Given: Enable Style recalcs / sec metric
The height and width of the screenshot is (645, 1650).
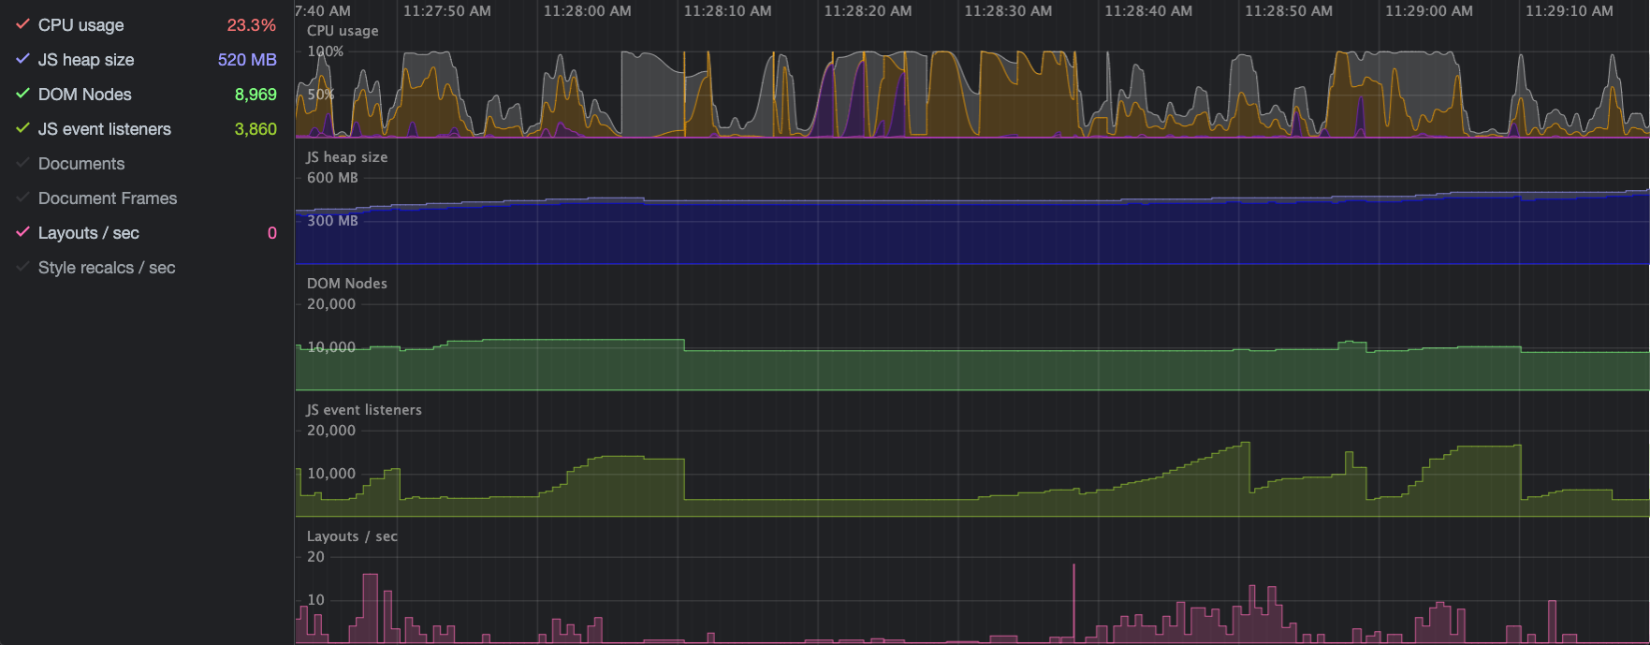Looking at the screenshot, I should [23, 267].
